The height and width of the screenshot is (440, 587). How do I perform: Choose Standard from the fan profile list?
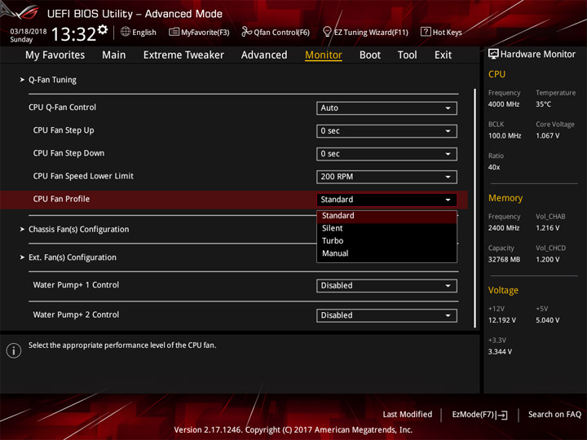[x=386, y=216]
